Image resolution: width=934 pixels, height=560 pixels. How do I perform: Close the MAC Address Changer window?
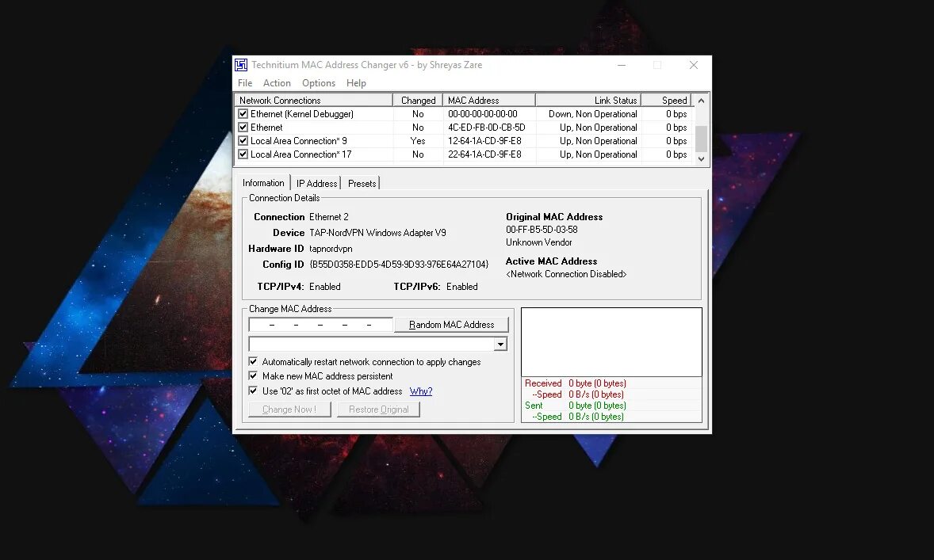[693, 65]
